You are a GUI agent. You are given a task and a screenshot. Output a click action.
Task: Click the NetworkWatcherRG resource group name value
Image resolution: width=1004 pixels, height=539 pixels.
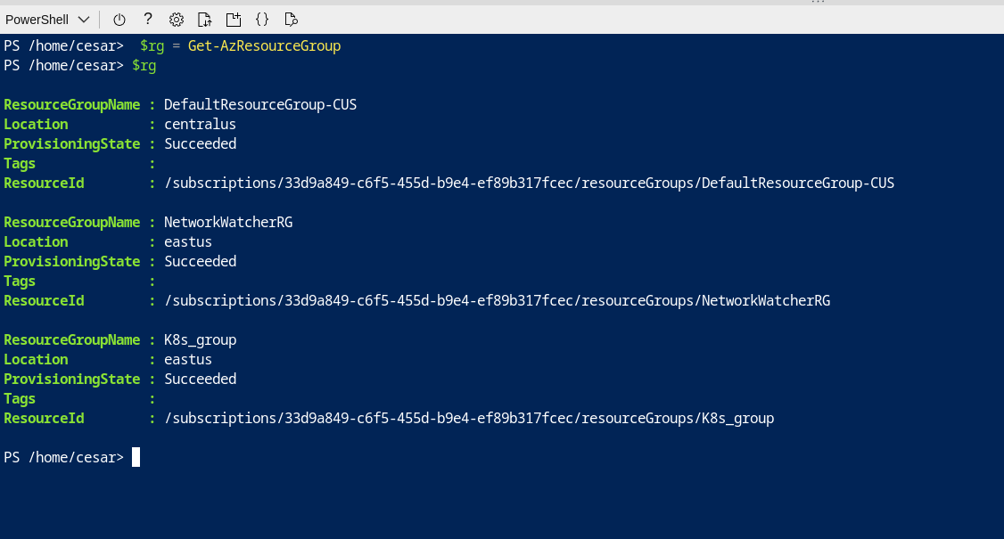pos(228,222)
